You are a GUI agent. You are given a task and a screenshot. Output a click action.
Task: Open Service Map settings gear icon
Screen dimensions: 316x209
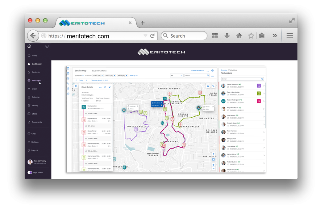[212, 70]
